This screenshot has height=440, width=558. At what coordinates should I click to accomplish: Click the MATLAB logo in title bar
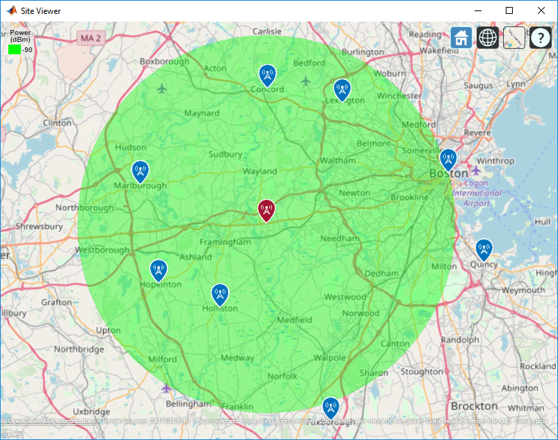[12, 10]
